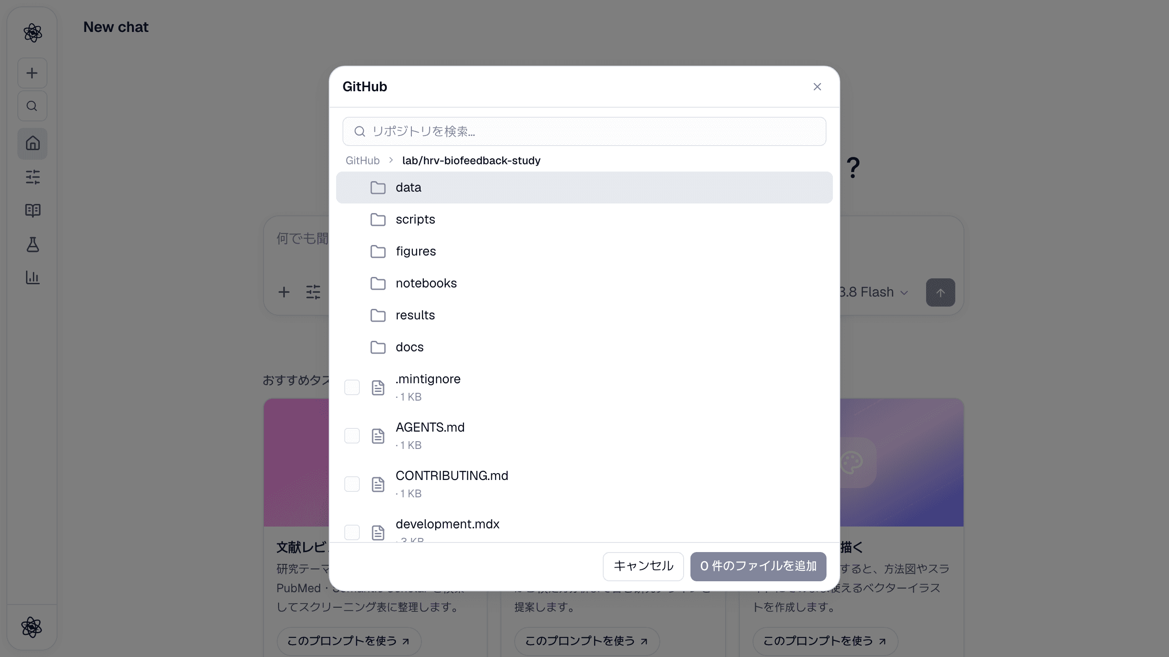Click the sliders icon in chat box
Viewport: 1169px width, 657px height.
313,292
